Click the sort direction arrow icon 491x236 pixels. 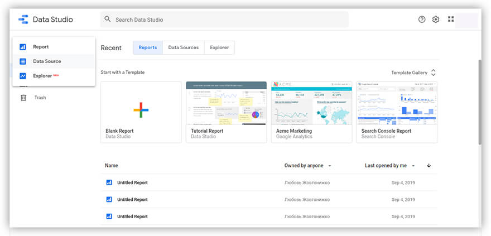pyautogui.click(x=429, y=166)
